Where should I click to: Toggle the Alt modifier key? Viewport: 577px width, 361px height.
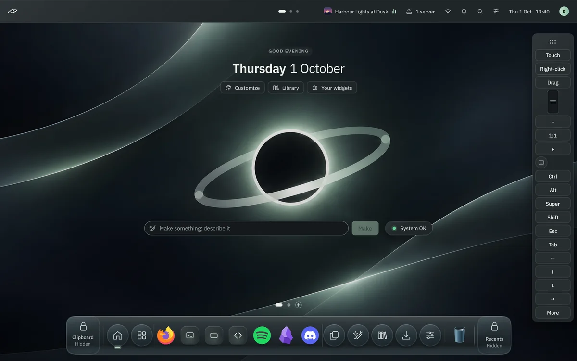[x=553, y=190]
